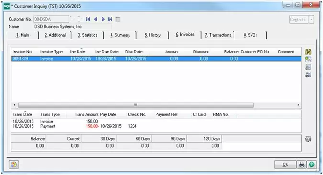Go to previous customer record arrow

(95, 19)
